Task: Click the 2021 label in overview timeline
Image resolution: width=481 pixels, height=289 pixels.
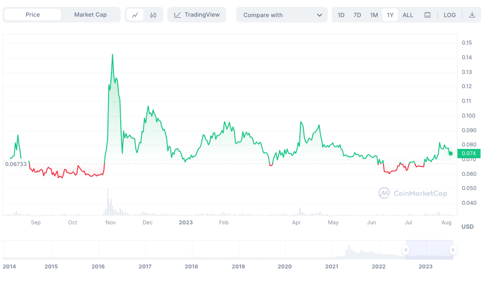Action: [x=332, y=266]
